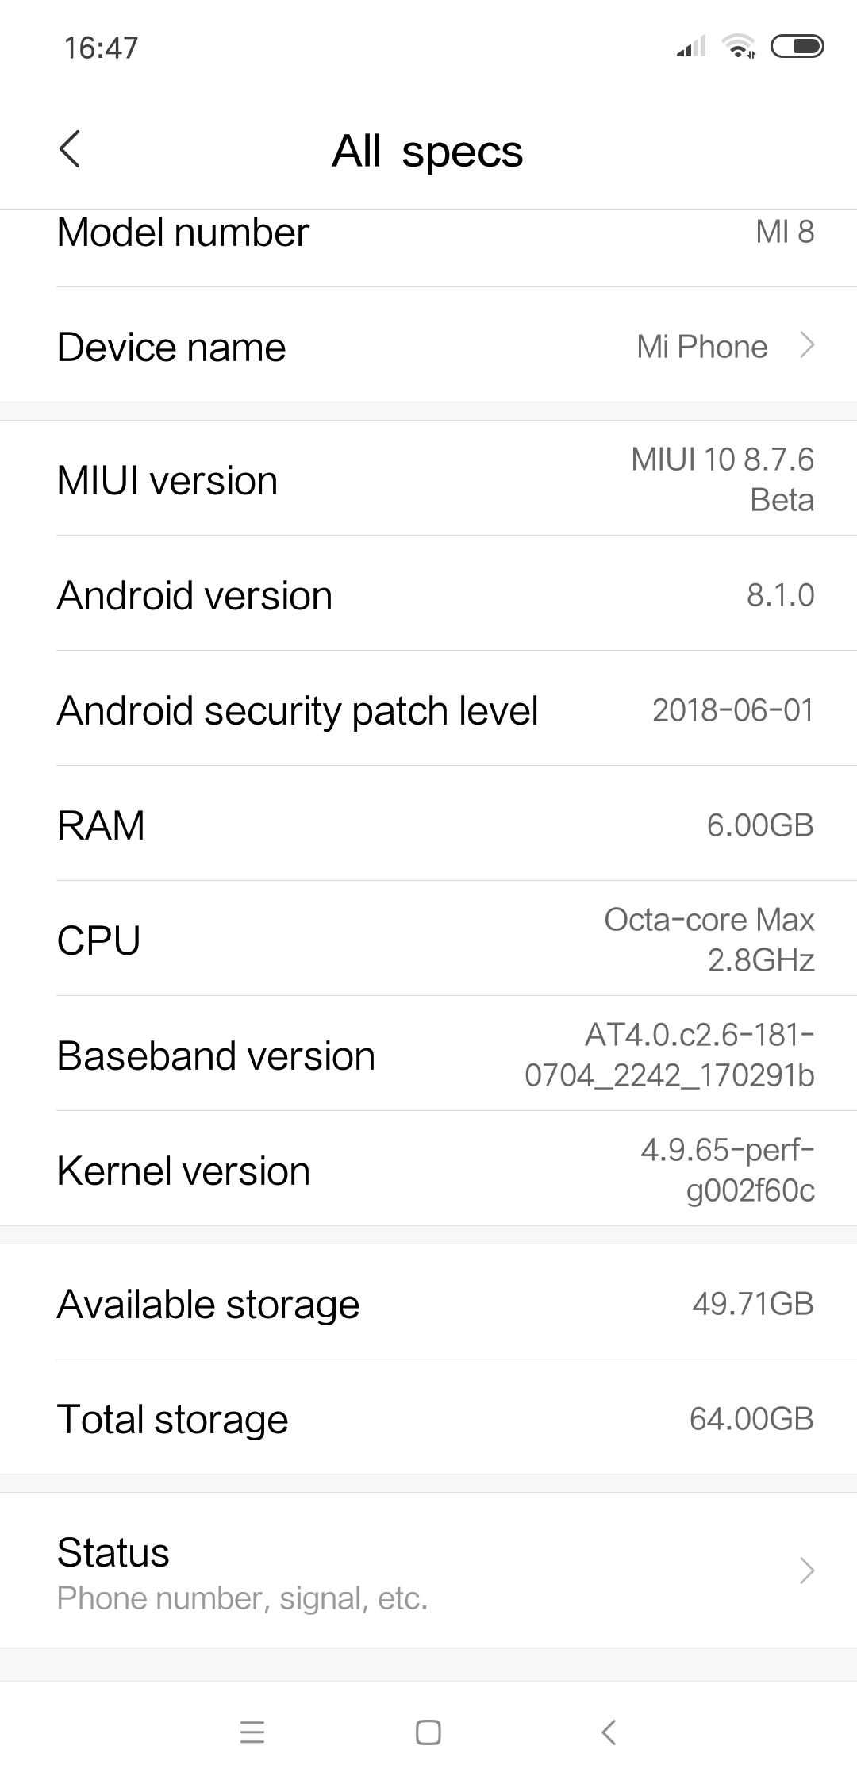Select the Baseband version row
This screenshot has height=1784, width=857.
pyautogui.click(x=428, y=1055)
